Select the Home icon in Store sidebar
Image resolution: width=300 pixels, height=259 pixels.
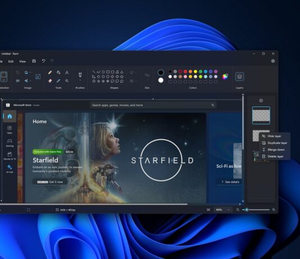pyautogui.click(x=10, y=117)
